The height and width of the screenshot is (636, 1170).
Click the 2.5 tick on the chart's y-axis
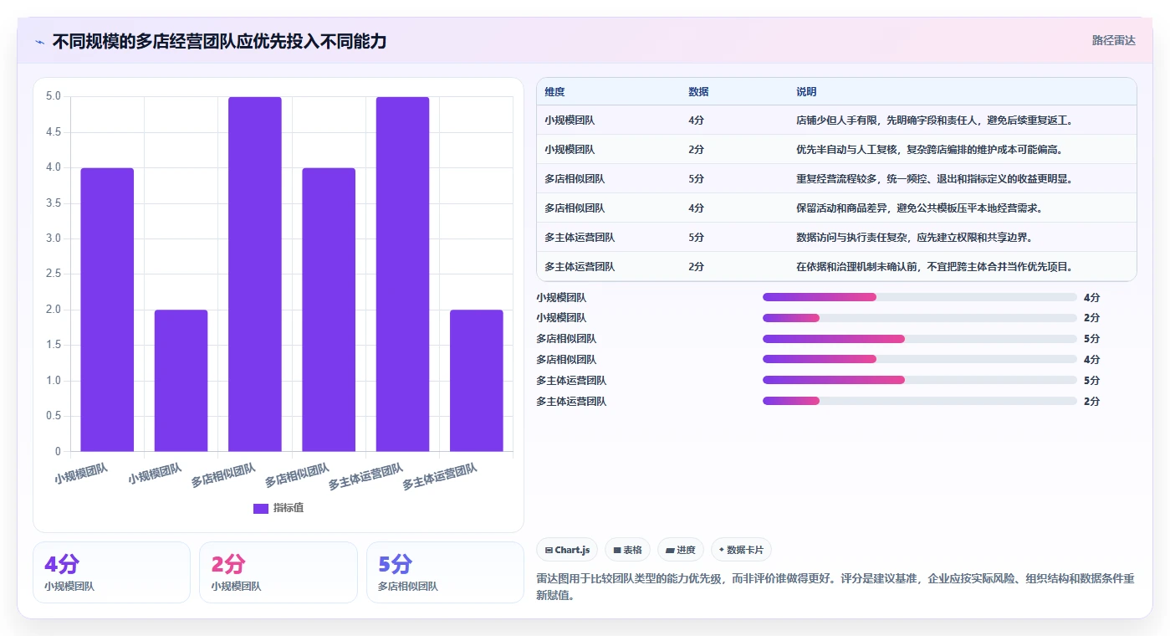54,274
